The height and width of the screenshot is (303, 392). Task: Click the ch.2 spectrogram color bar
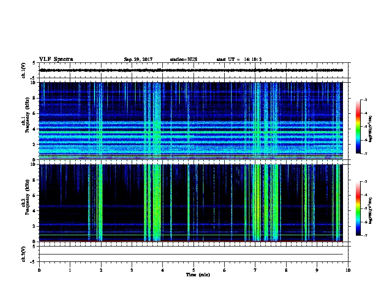coord(358,208)
